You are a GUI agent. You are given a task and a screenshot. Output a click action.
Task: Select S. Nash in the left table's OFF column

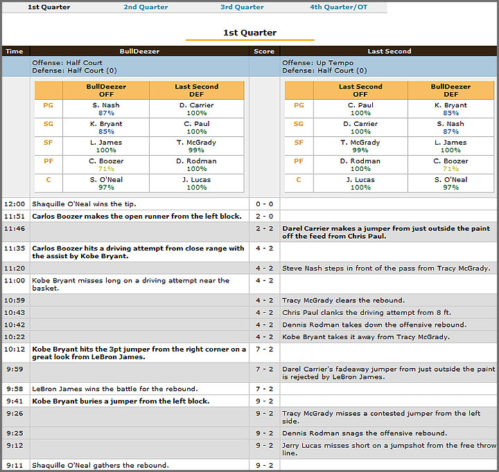coord(106,105)
